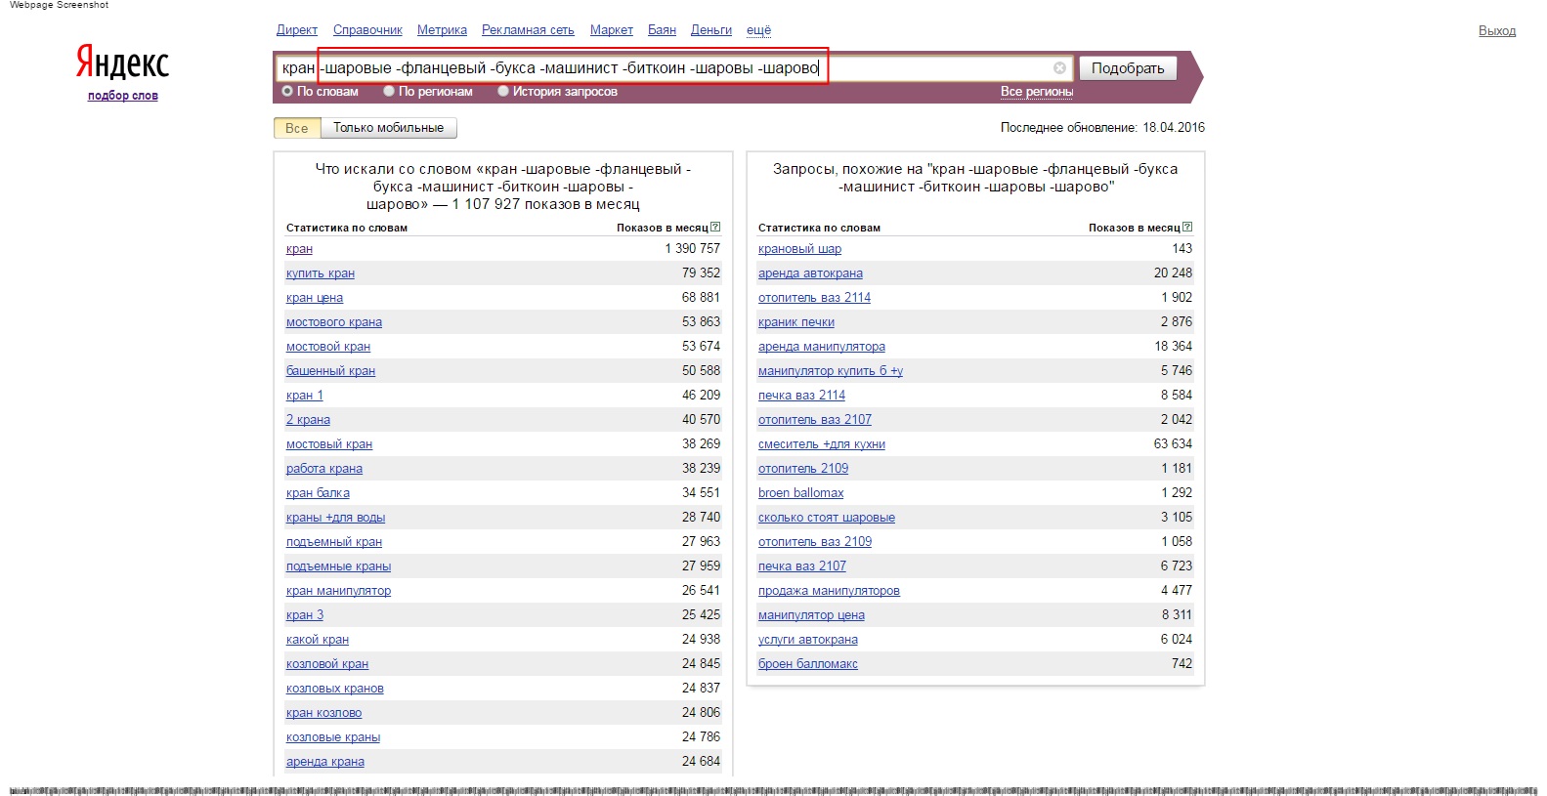Open the 'козловой кран' keyword link
This screenshot has height=796, width=1547.
(327, 664)
